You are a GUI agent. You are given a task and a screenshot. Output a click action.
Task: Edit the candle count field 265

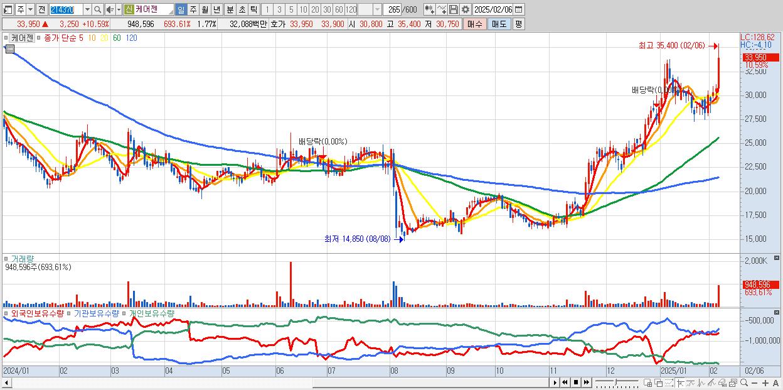click(392, 9)
